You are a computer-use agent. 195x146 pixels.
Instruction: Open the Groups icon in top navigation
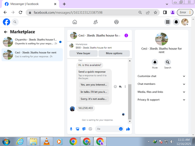(116, 22)
